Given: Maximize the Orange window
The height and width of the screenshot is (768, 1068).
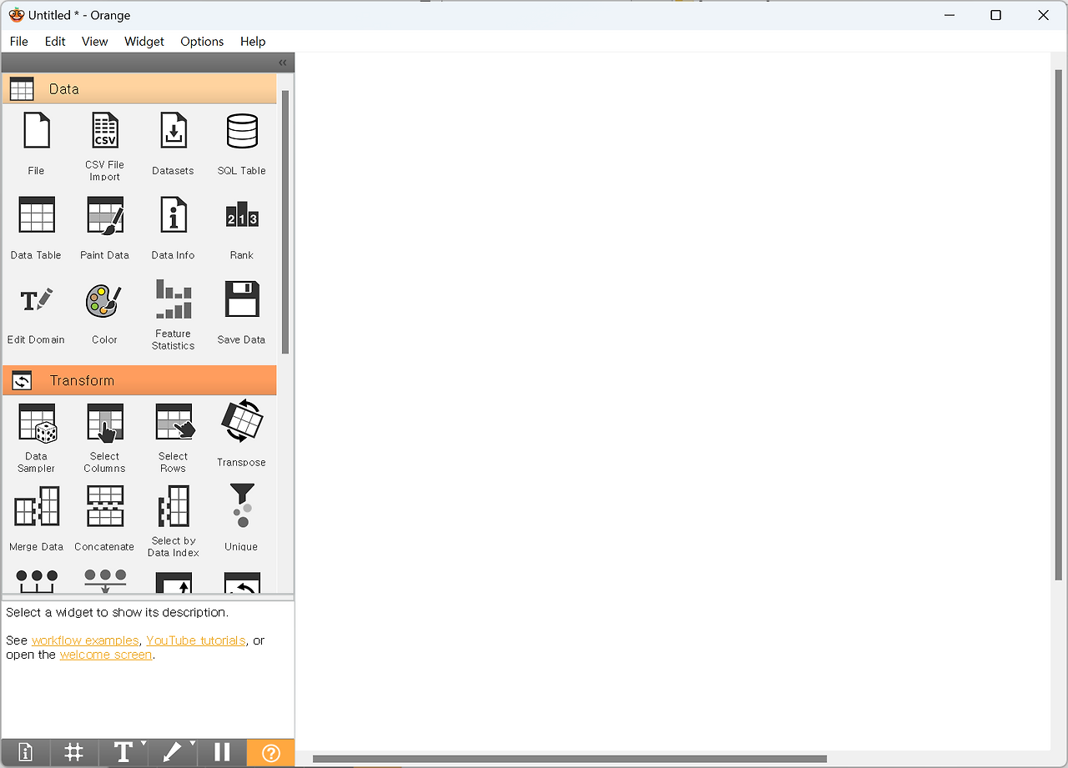Looking at the screenshot, I should coord(995,15).
